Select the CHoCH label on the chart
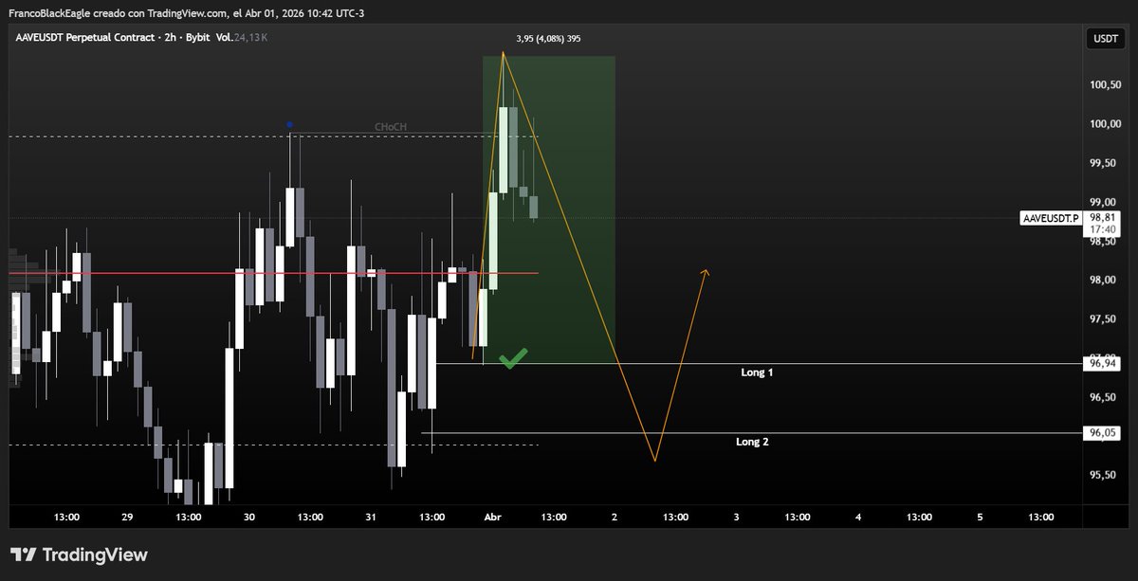 (x=389, y=127)
